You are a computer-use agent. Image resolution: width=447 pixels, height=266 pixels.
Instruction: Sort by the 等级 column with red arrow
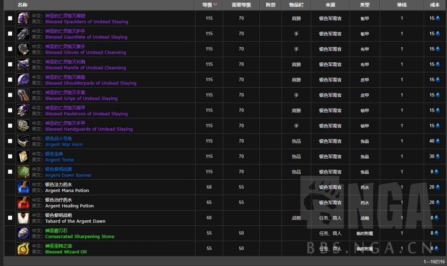209,5
